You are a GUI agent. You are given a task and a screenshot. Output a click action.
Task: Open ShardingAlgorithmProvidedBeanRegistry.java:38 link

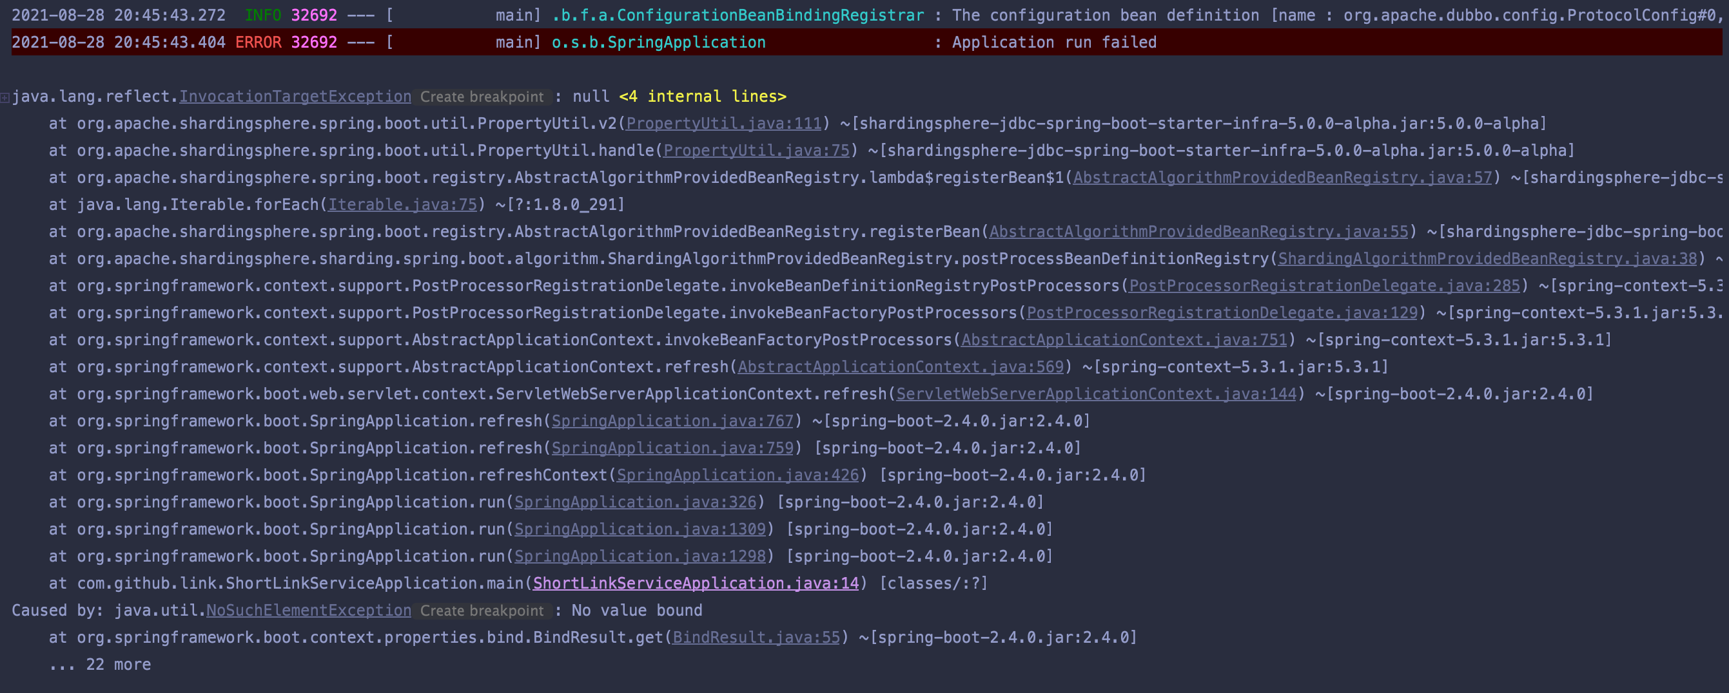click(x=1487, y=259)
